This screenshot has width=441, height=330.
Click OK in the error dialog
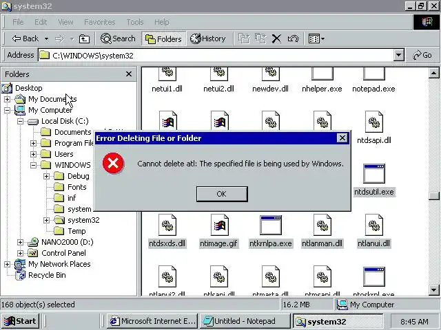(x=222, y=194)
